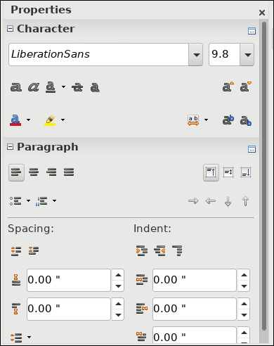Open character spacing dropdown arrow
This screenshot has width=274, height=346.
206,120
